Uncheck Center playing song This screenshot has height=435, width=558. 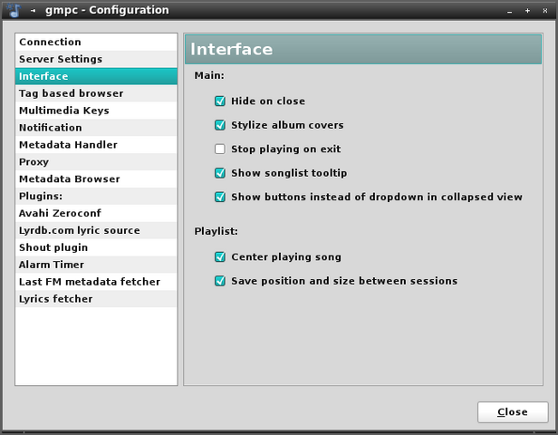coord(220,256)
